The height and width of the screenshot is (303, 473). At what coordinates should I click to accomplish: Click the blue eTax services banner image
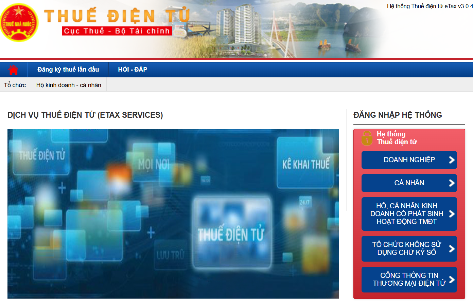click(x=173, y=214)
